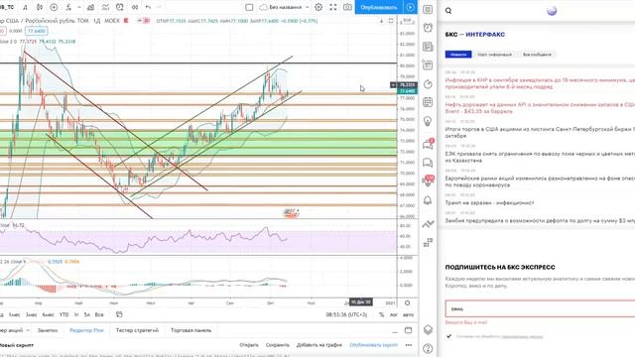Open the go to date calendar icon

click(x=119, y=314)
